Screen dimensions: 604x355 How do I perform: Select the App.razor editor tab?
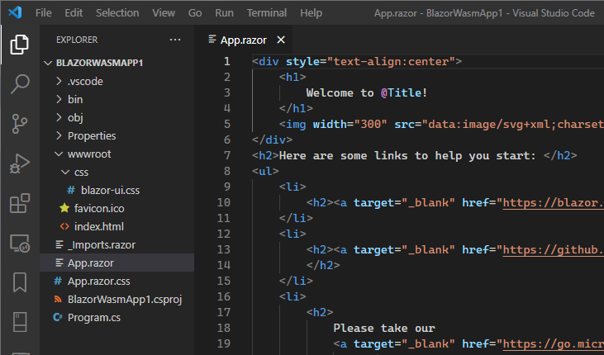click(244, 40)
